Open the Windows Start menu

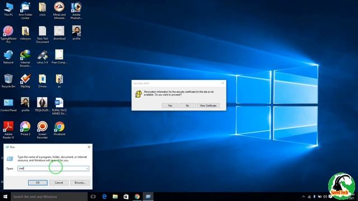5,197
